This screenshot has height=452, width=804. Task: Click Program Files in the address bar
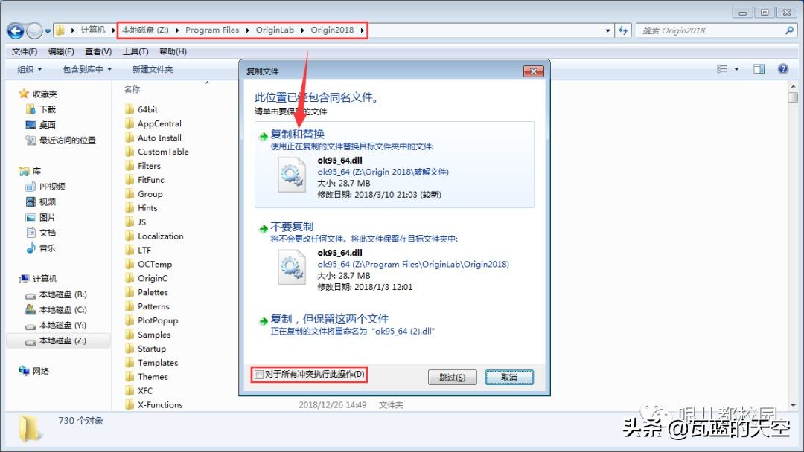pyautogui.click(x=212, y=30)
